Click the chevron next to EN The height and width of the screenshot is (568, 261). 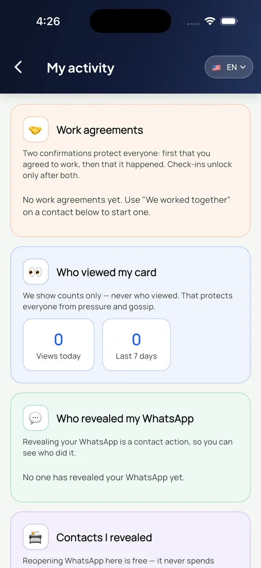pos(243,68)
